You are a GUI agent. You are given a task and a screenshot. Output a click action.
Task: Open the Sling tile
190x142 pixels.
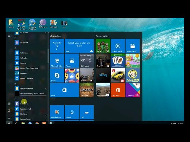(x=103, y=75)
